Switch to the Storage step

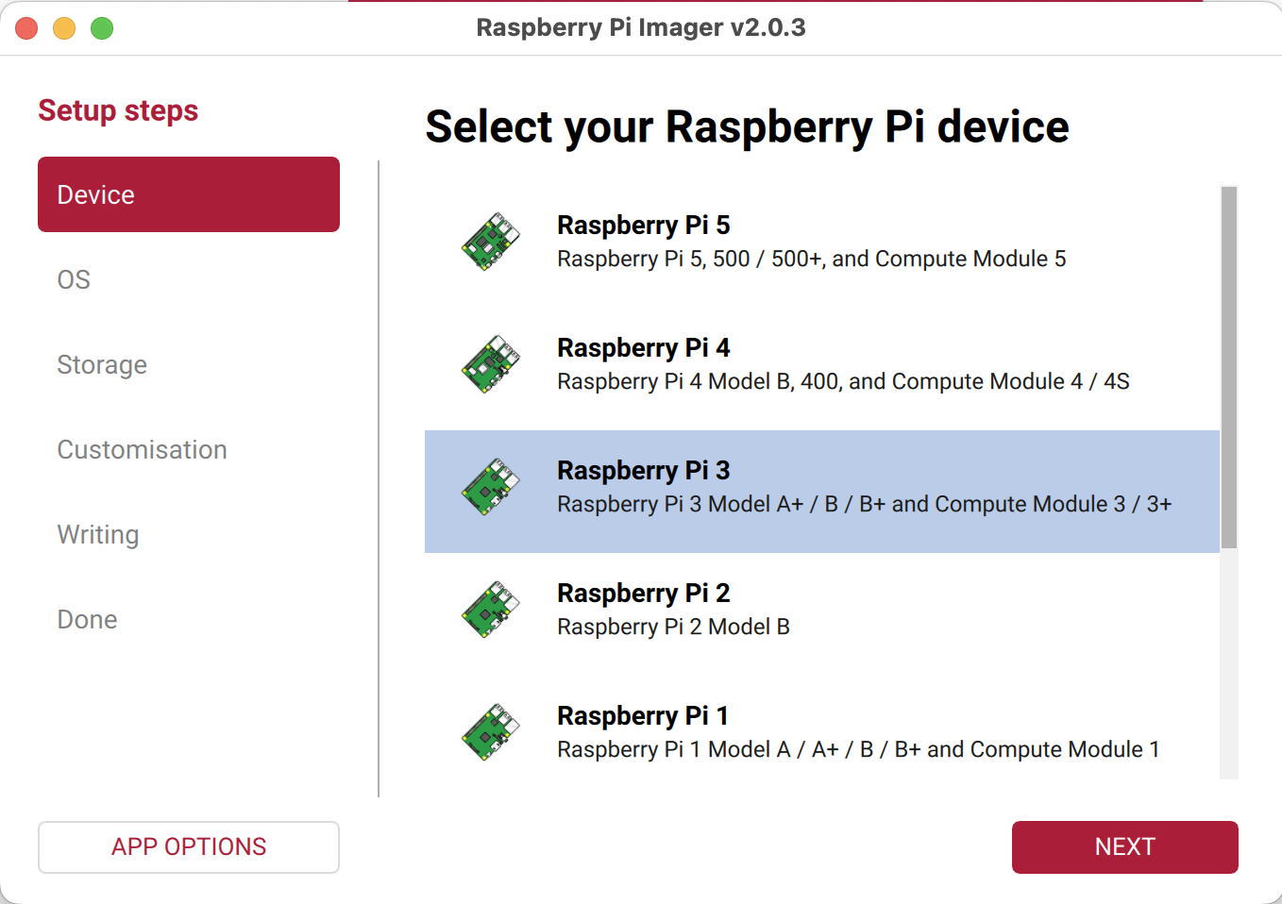pos(102,364)
